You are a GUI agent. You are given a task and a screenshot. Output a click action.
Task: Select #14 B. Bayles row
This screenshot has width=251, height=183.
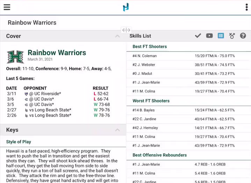point(189,110)
